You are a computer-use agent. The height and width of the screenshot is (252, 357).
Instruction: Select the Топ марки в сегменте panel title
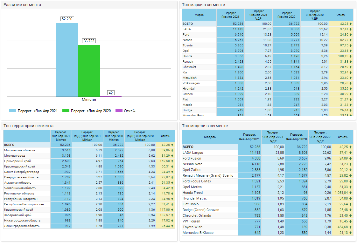203,5
